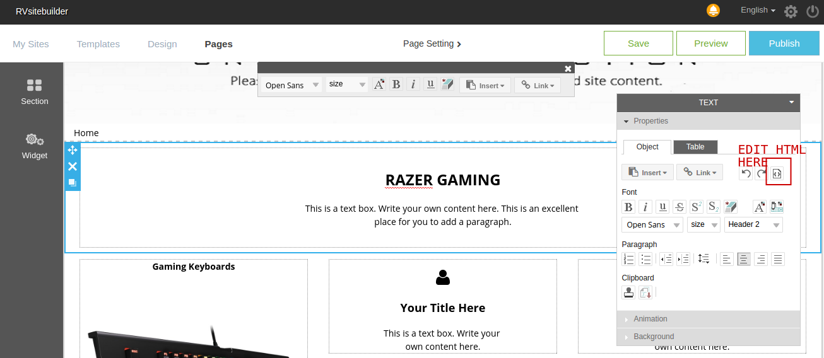This screenshot has width=824, height=358.
Task: Open Insert dropdown in properties panel
Action: 647,172
